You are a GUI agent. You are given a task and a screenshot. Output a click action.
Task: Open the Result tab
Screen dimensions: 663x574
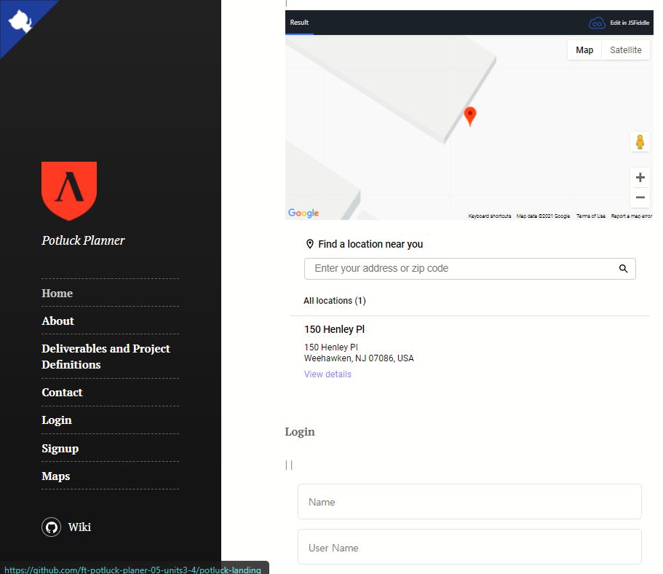pos(299,23)
